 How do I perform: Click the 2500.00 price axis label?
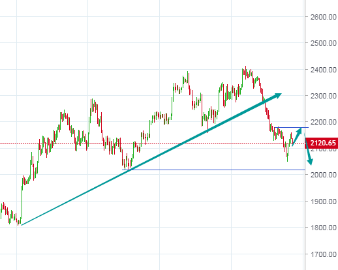[x=324, y=43]
